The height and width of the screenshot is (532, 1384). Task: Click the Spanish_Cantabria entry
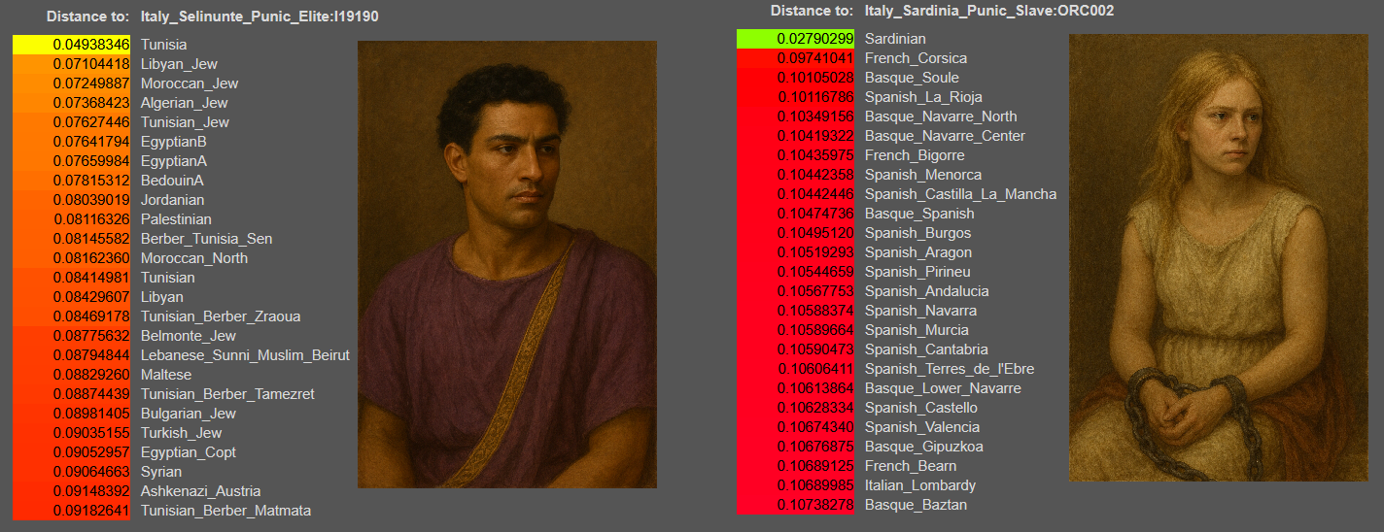pos(926,349)
